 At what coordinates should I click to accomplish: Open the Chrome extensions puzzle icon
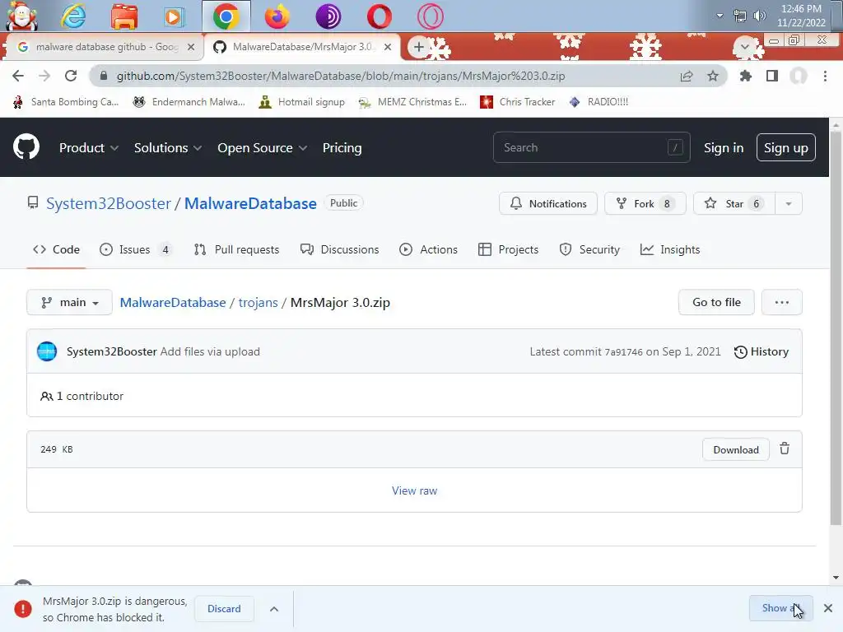click(746, 76)
